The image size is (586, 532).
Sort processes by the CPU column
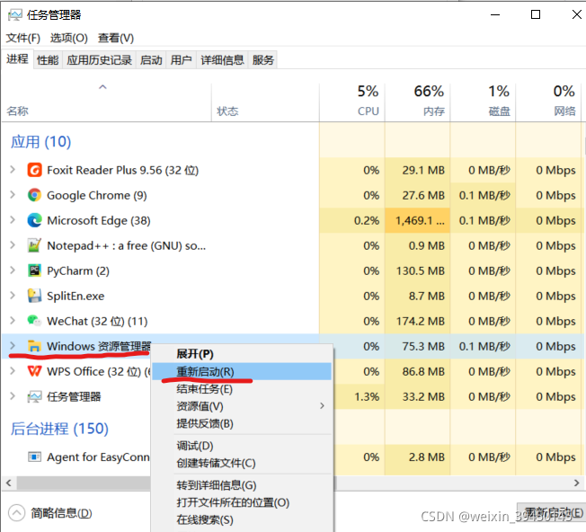click(352, 102)
